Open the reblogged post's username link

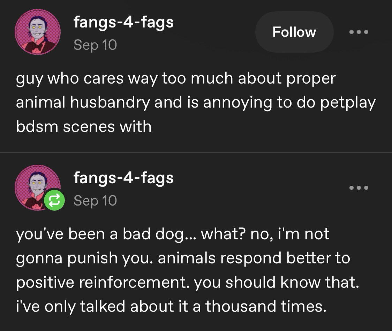click(x=123, y=178)
